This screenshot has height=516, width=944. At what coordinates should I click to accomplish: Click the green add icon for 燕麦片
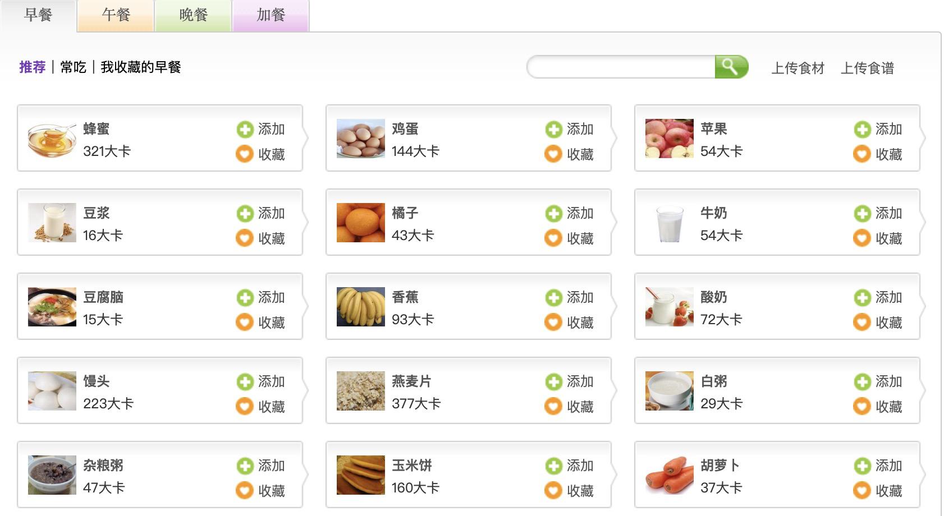(553, 382)
